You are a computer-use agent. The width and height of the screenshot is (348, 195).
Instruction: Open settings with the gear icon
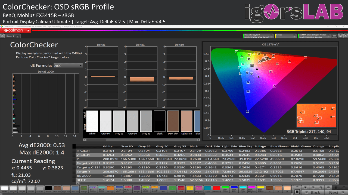pos(340,36)
